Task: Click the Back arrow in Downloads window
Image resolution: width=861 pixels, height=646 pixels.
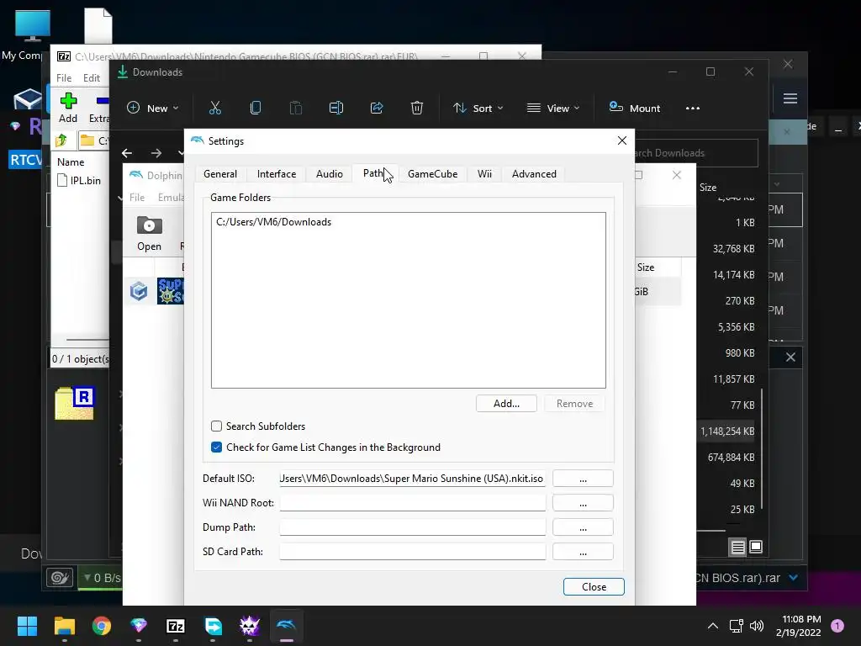Action: point(127,153)
